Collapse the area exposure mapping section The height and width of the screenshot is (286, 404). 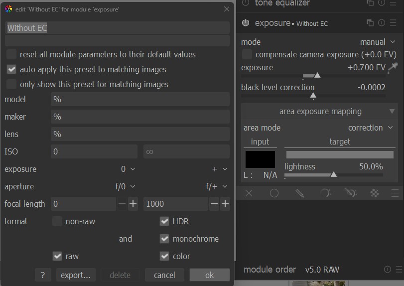392,111
